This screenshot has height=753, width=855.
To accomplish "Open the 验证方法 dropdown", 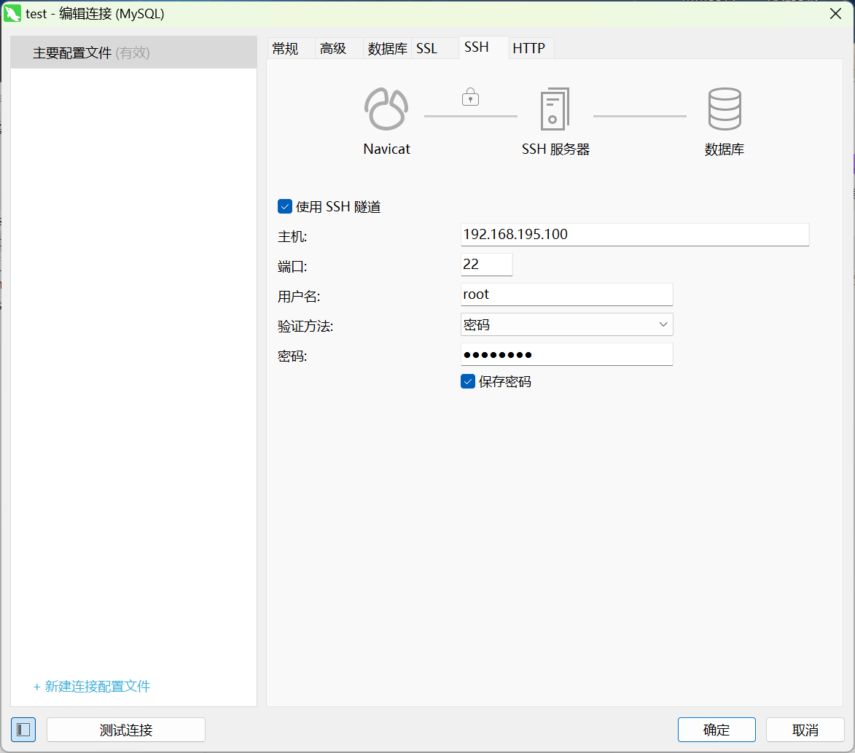I will click(566, 324).
